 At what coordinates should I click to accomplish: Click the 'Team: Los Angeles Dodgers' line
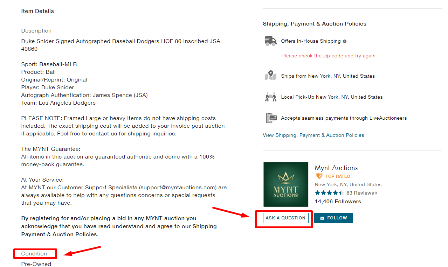[x=58, y=103]
